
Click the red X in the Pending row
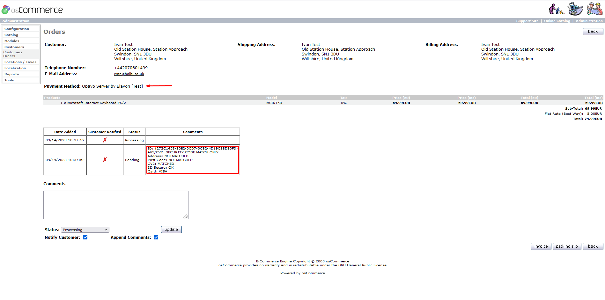(x=105, y=160)
